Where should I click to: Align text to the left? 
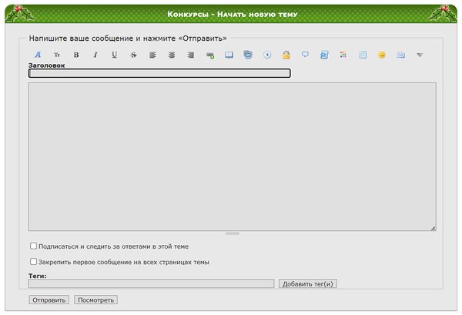(x=152, y=55)
